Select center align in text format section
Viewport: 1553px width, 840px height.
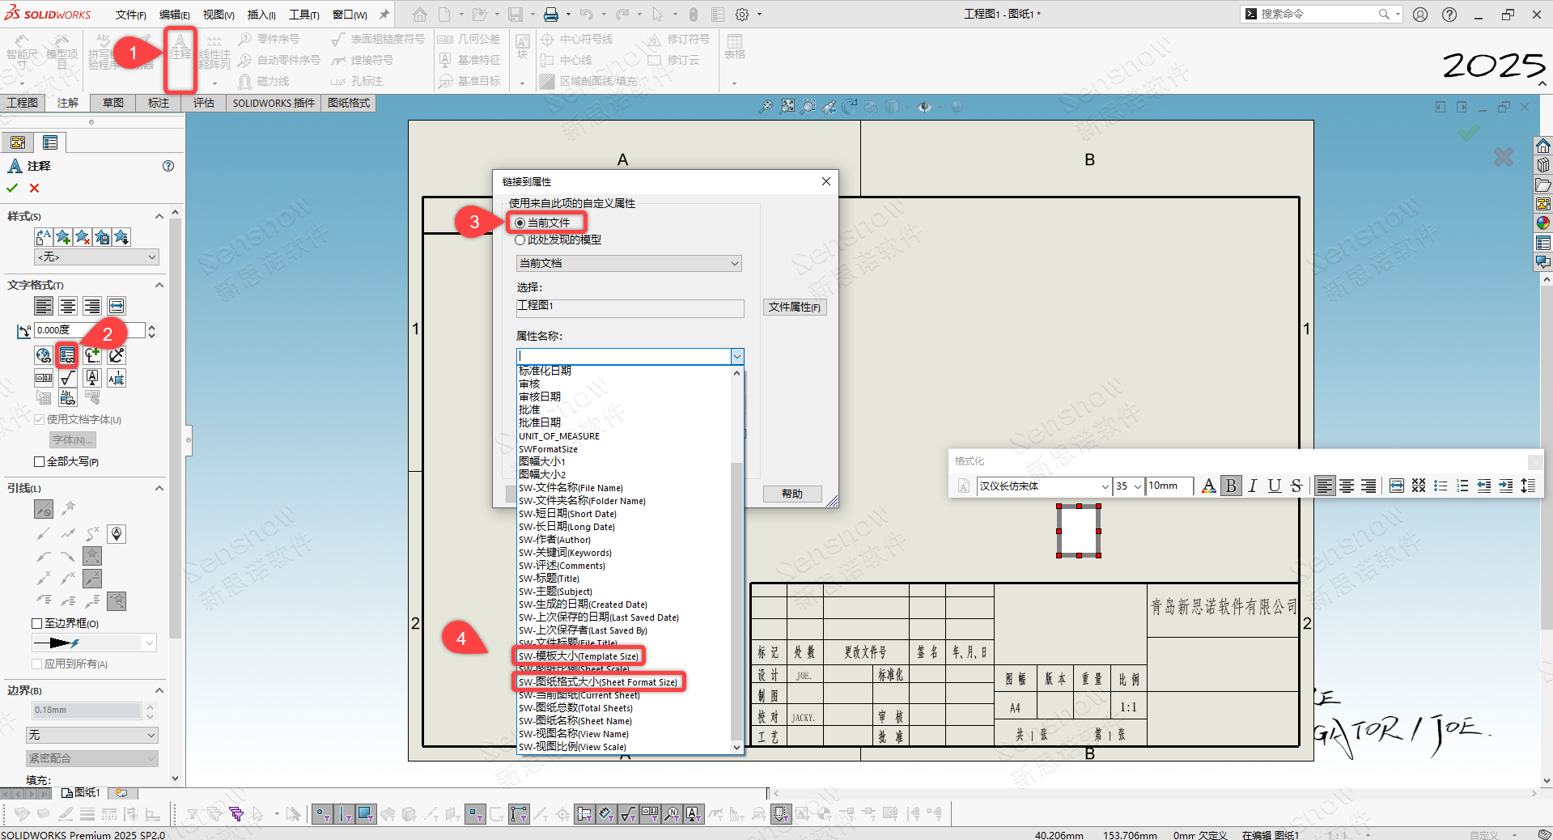click(68, 306)
